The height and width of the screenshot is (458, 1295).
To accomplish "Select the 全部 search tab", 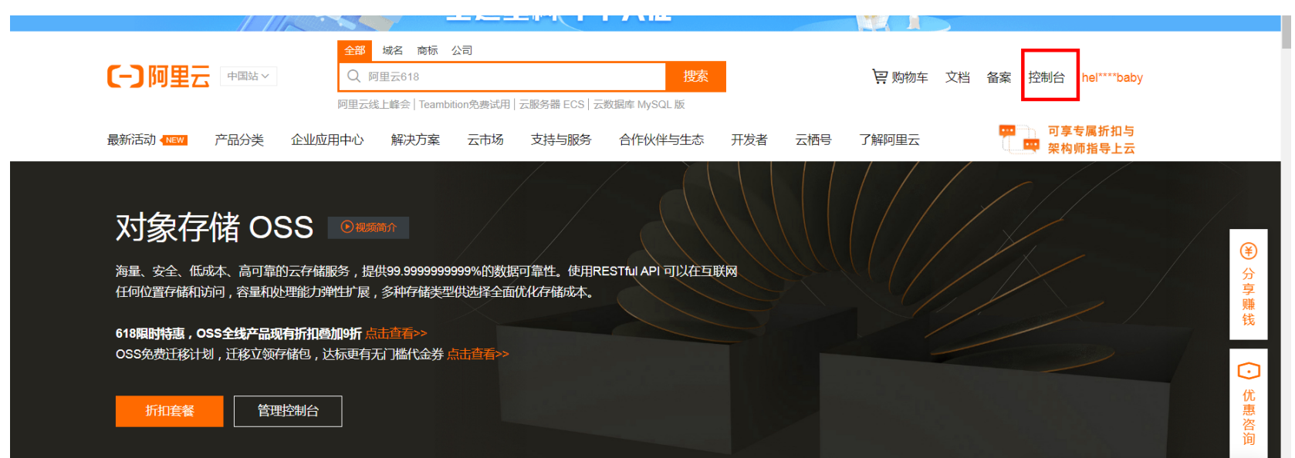I will tap(355, 50).
